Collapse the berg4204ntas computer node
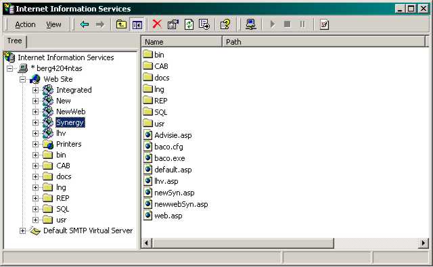The width and height of the screenshot is (433, 267). click(x=10, y=68)
